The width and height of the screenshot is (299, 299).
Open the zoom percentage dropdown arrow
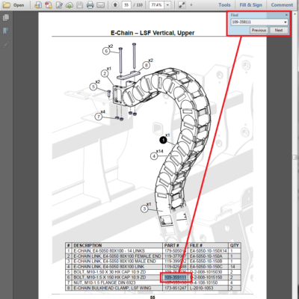167,5
